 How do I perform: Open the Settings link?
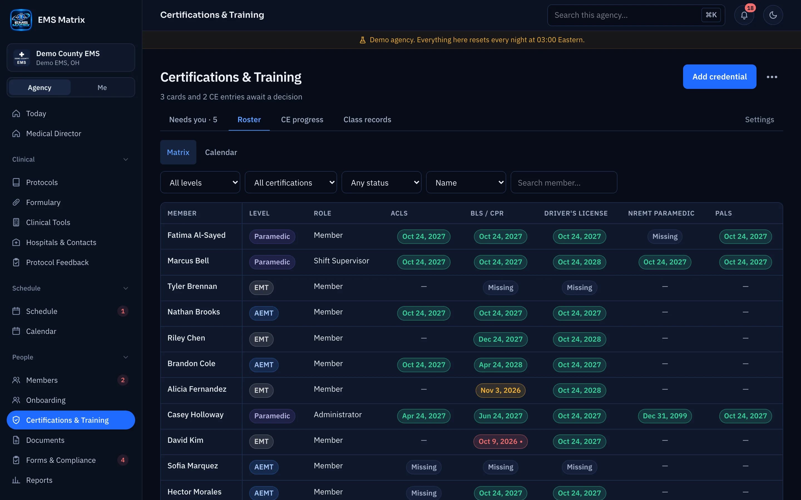759,120
